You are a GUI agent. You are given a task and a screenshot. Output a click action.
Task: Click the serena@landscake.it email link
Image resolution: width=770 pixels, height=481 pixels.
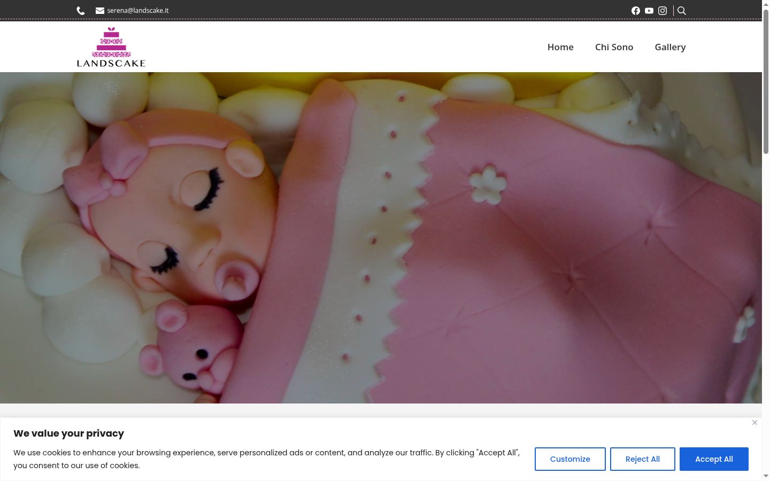click(x=138, y=11)
